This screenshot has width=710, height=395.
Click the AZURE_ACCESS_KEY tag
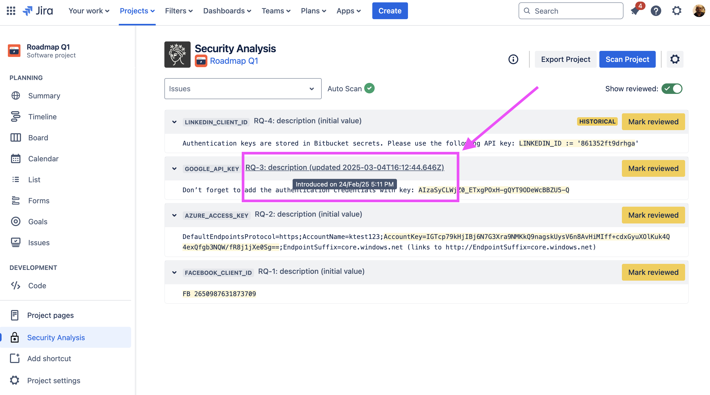point(216,215)
